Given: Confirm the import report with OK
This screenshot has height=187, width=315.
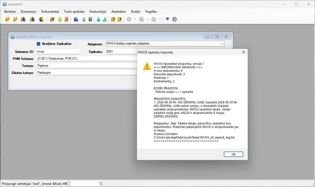Looking at the screenshot, I should pos(233,154).
